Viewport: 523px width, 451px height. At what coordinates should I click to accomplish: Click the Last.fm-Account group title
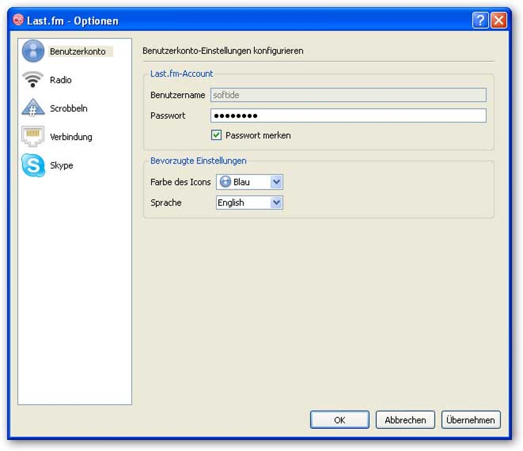(x=182, y=74)
